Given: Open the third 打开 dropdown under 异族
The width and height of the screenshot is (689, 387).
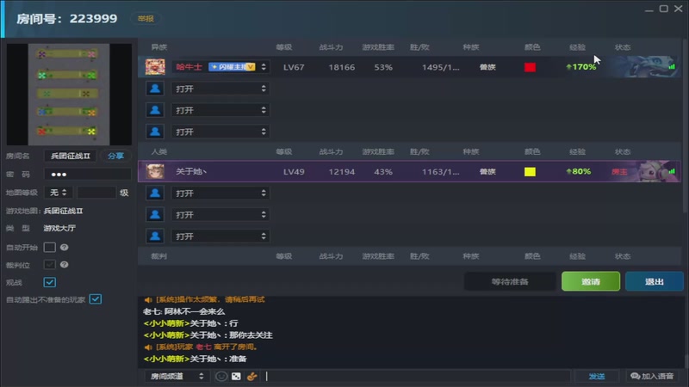Looking at the screenshot, I should tap(220, 132).
